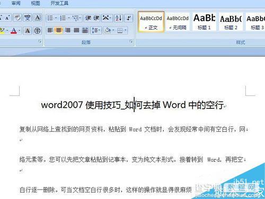Apply red font color A
The width and height of the screenshot is (265, 199).
coord(14,31)
